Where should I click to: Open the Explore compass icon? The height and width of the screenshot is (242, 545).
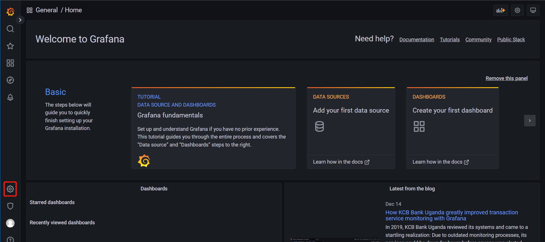(10, 80)
